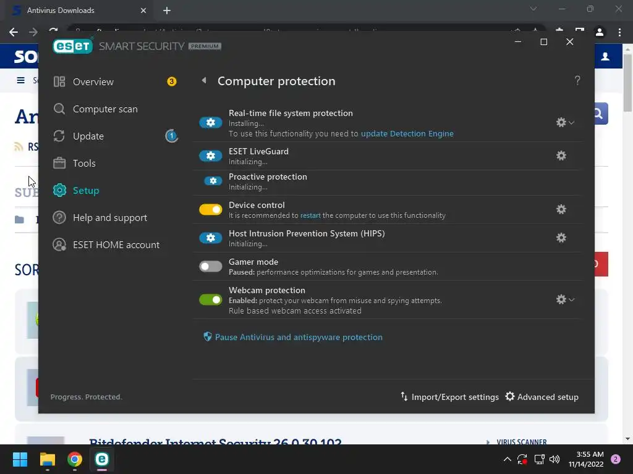Click the Help and support question icon
The image size is (633, 474).
pos(59,218)
